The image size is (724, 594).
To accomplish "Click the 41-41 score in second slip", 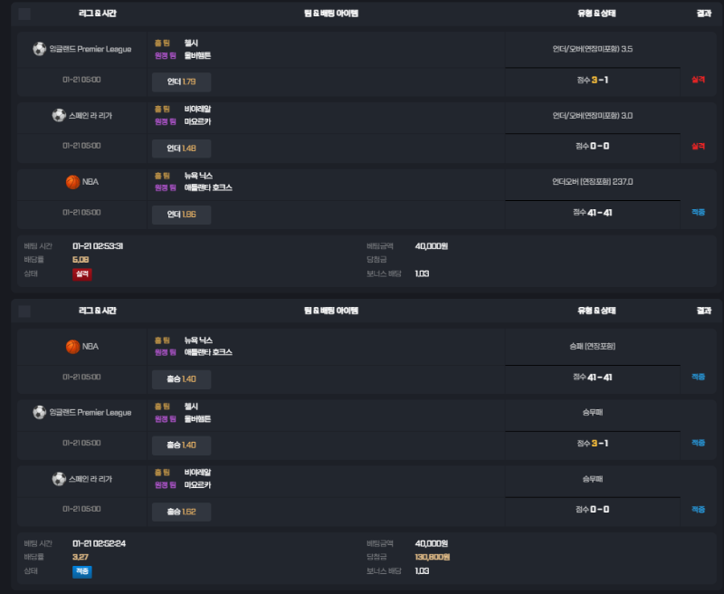I will coord(600,378).
